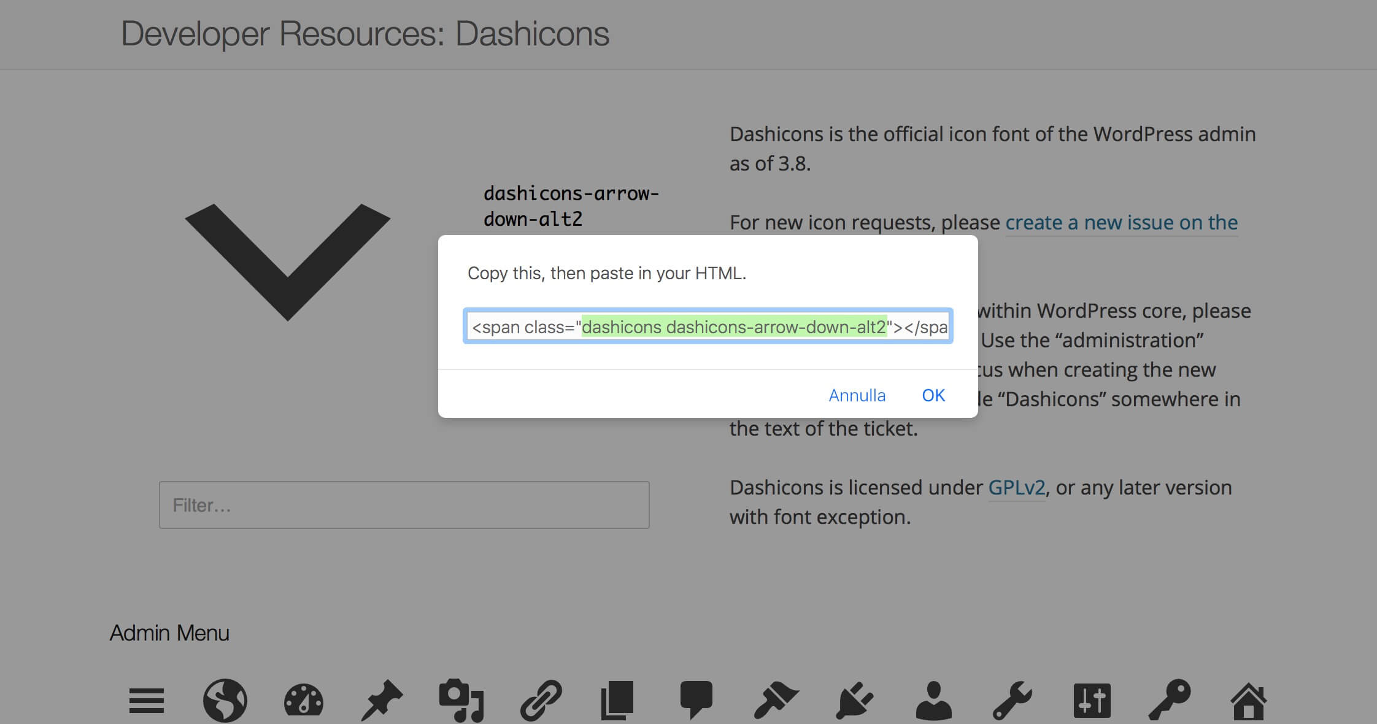1377x724 pixels.
Task: Select the house home dashicon
Action: click(x=1249, y=701)
